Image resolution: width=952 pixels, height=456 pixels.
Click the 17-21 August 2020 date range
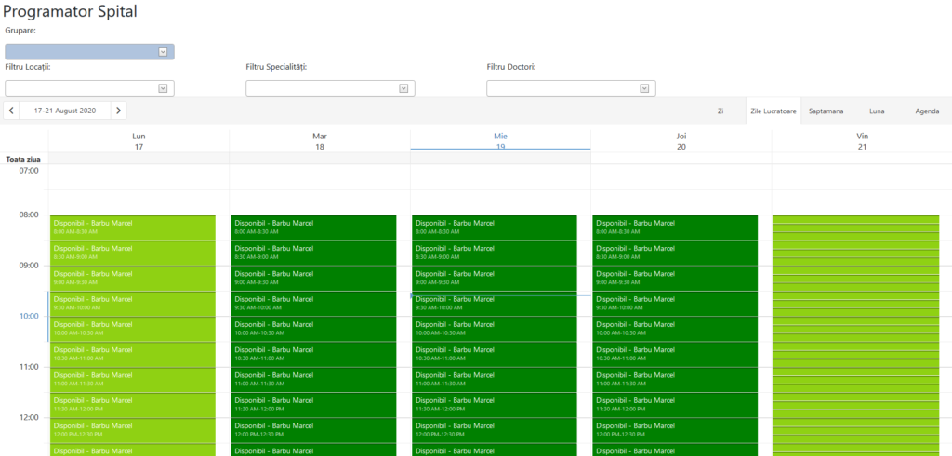[65, 111]
